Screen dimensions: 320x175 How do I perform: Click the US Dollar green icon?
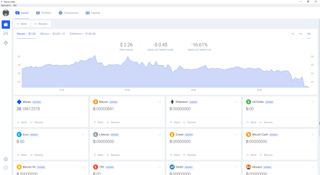point(248,102)
